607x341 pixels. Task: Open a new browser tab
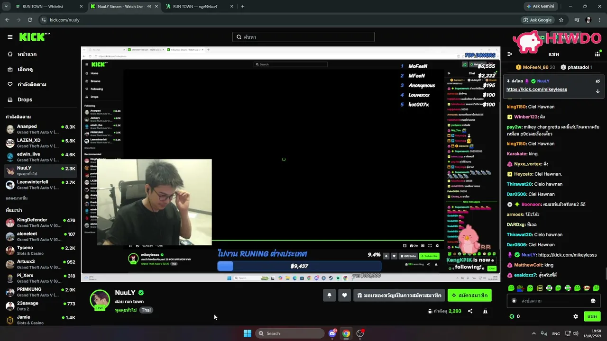tap(243, 7)
